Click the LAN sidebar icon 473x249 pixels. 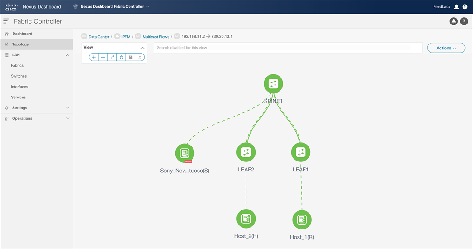pyautogui.click(x=6, y=55)
